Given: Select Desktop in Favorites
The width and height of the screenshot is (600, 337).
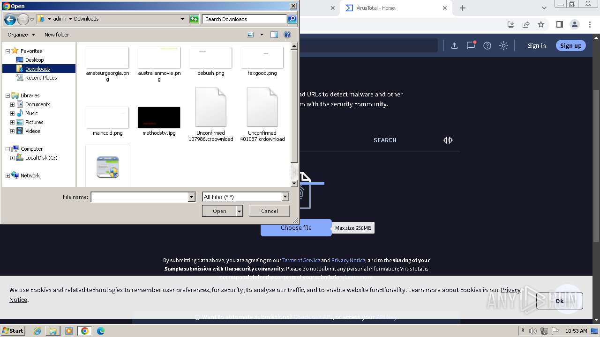Looking at the screenshot, I should pos(34,60).
